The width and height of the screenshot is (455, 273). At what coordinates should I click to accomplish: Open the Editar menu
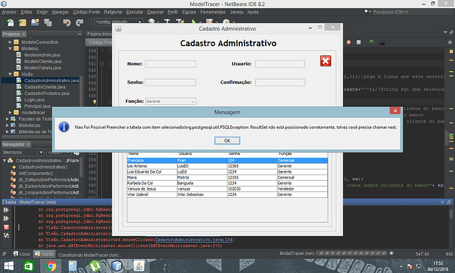[26, 12]
